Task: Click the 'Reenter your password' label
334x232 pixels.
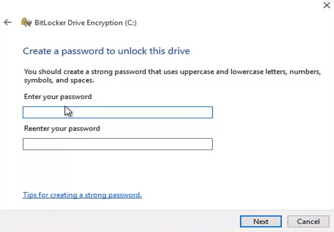Action: pos(62,129)
